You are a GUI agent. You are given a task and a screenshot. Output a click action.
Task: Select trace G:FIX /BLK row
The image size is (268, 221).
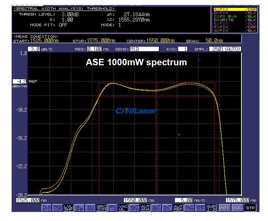click(235, 31)
